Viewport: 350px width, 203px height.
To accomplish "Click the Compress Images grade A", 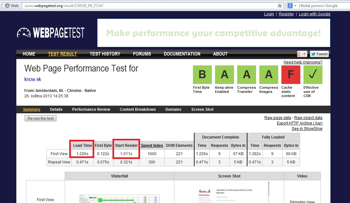I will 269,74.
